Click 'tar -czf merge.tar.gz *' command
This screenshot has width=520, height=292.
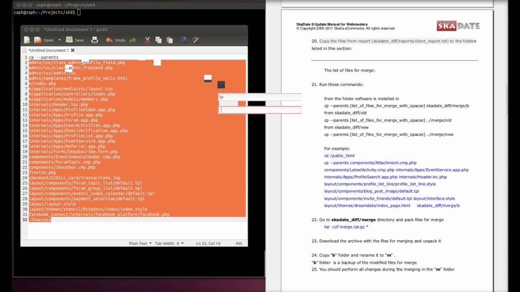click(x=346, y=227)
